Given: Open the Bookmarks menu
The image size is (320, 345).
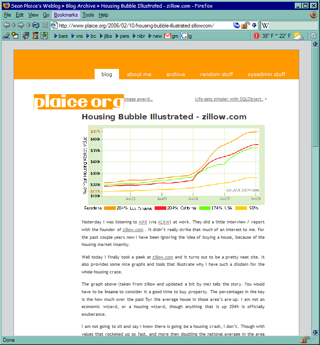Looking at the screenshot, I should click(66, 15).
